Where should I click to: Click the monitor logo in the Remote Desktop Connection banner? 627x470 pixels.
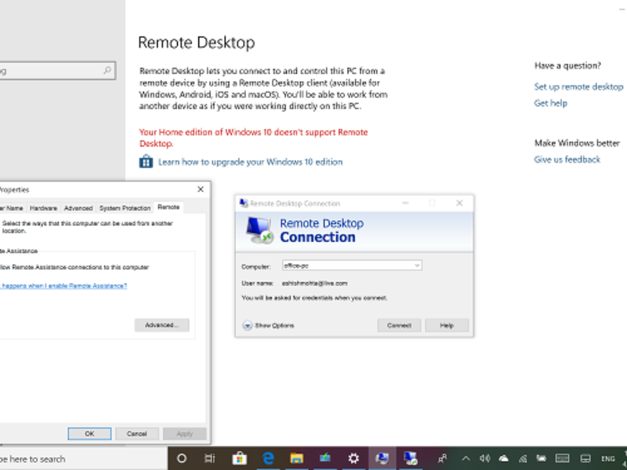click(x=259, y=230)
